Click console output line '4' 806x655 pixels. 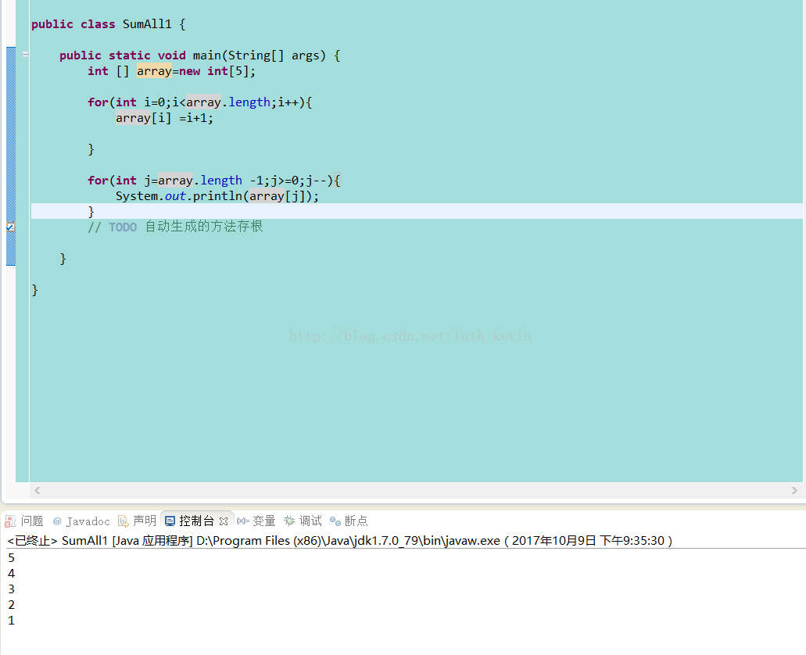(x=11, y=573)
